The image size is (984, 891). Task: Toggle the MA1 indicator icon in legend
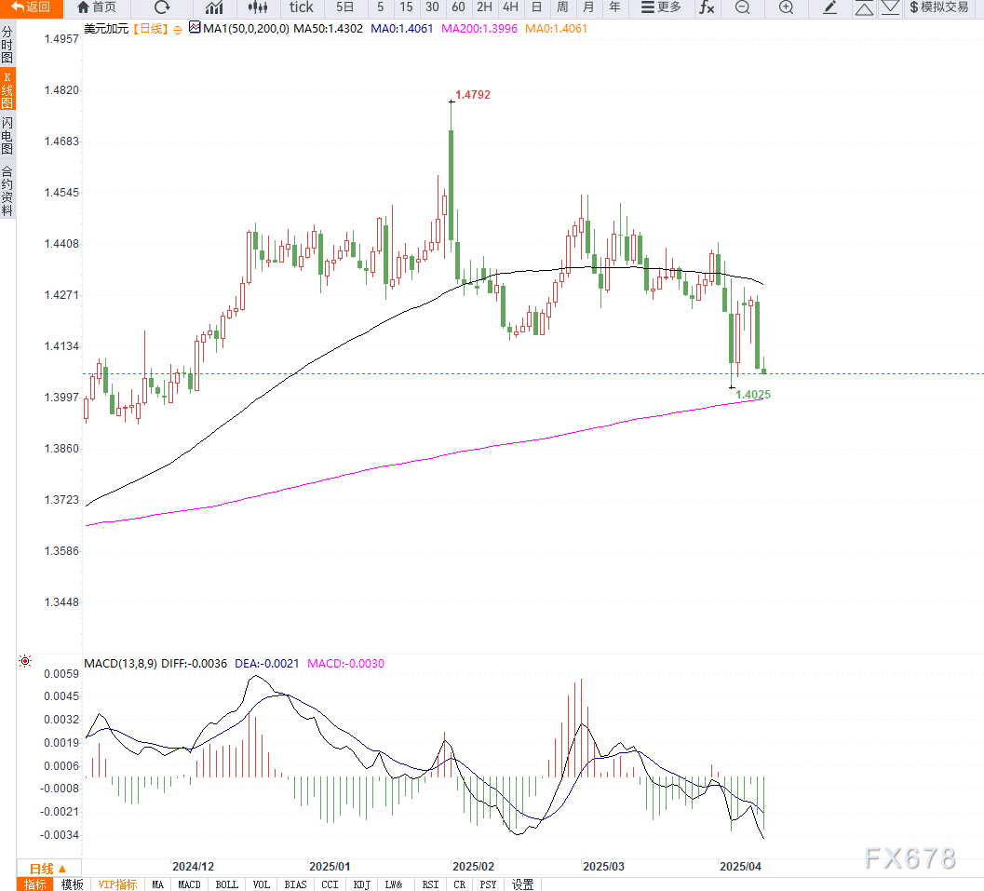(x=195, y=28)
